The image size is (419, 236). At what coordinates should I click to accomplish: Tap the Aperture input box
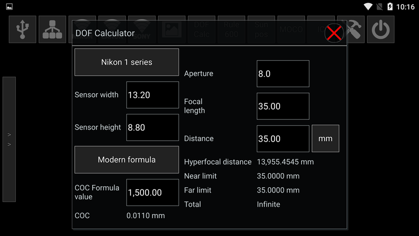pos(283,74)
